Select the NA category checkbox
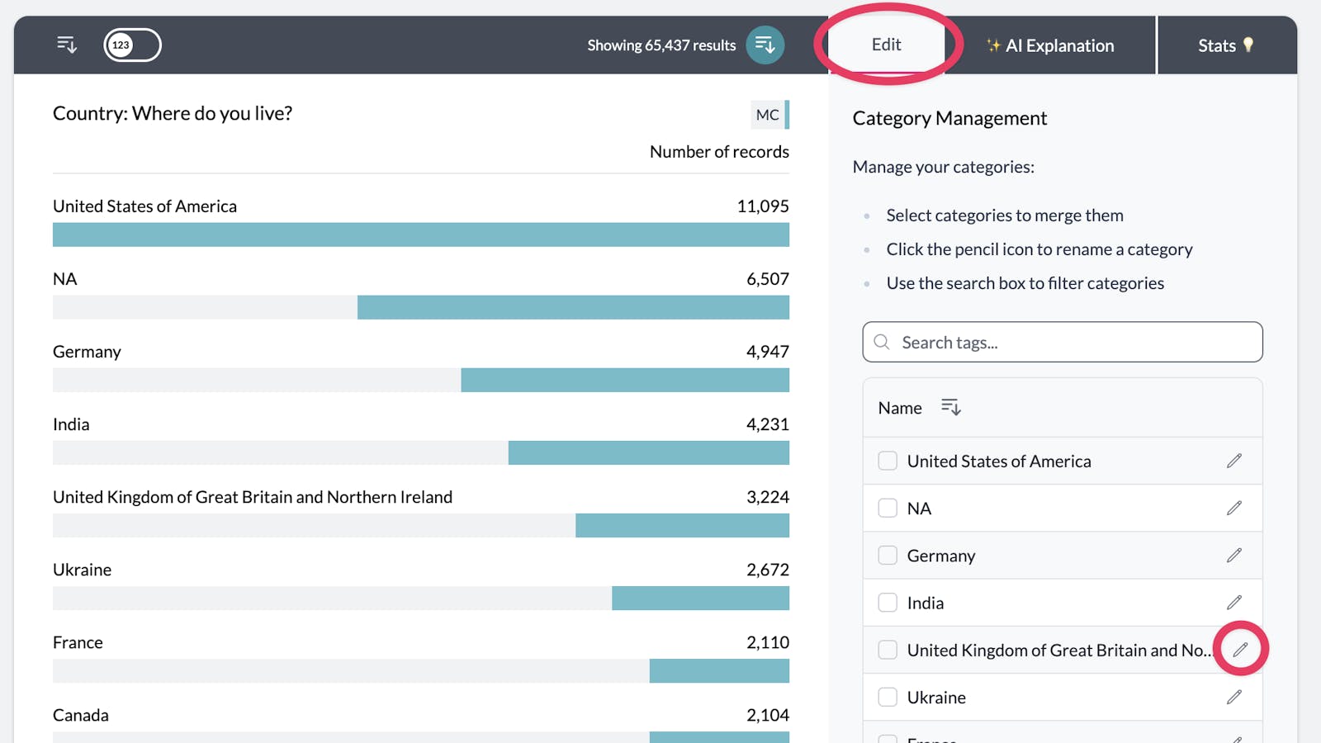Viewport: 1321px width, 743px height. (x=888, y=508)
